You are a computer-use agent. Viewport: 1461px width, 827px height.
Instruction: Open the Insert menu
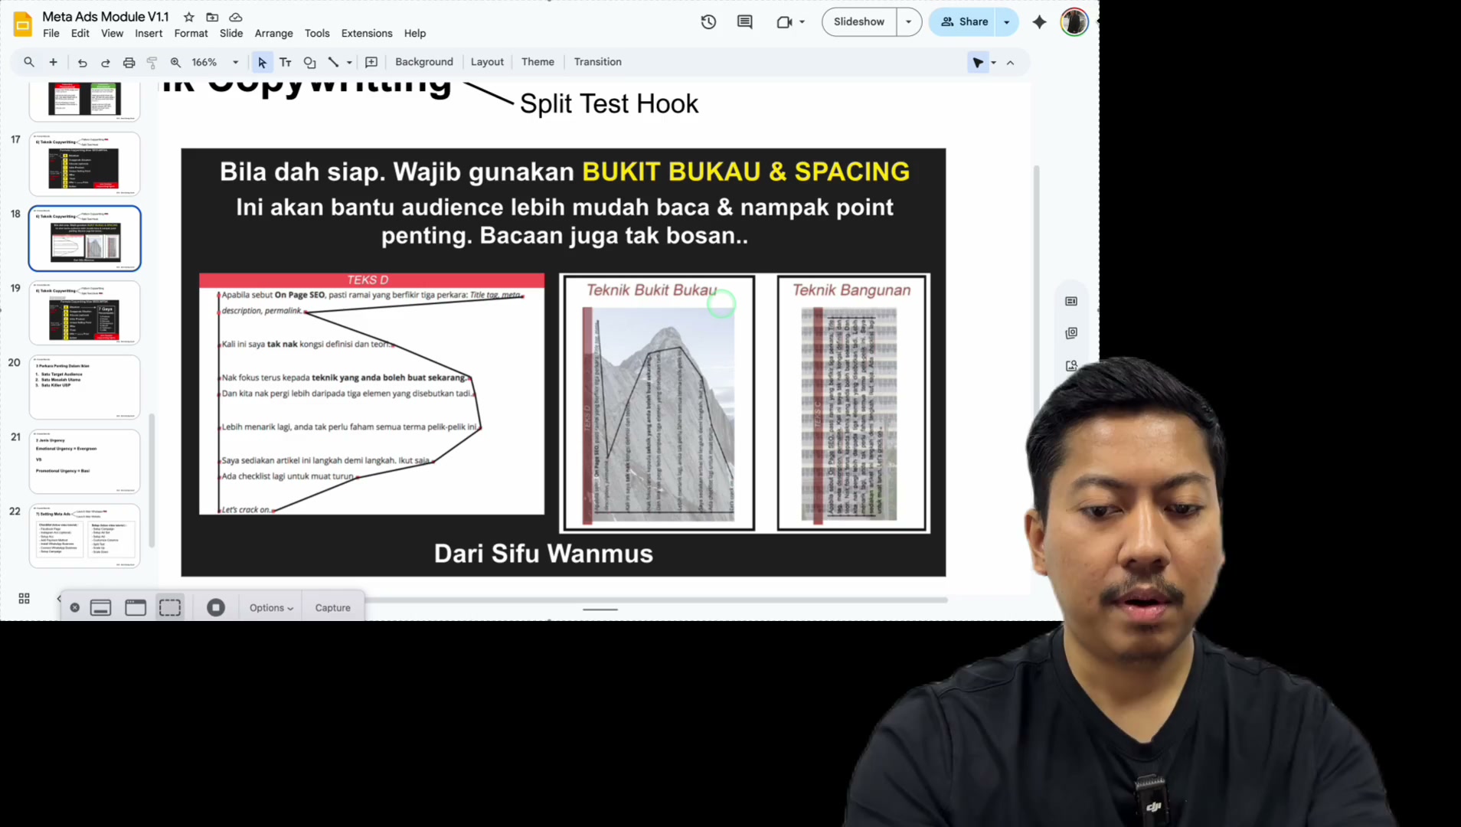(149, 34)
